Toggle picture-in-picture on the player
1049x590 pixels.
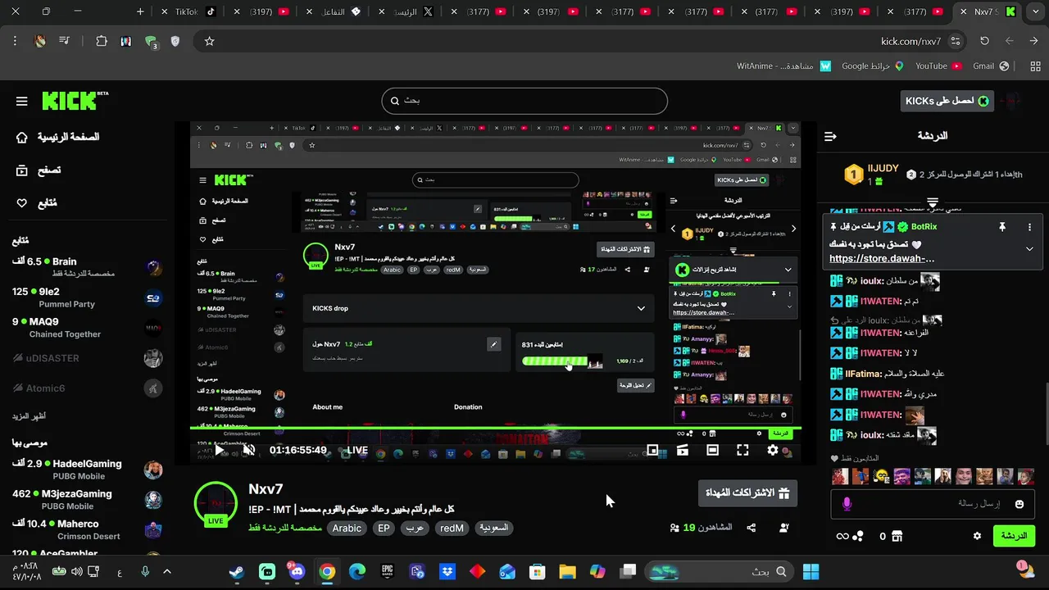pos(652,450)
